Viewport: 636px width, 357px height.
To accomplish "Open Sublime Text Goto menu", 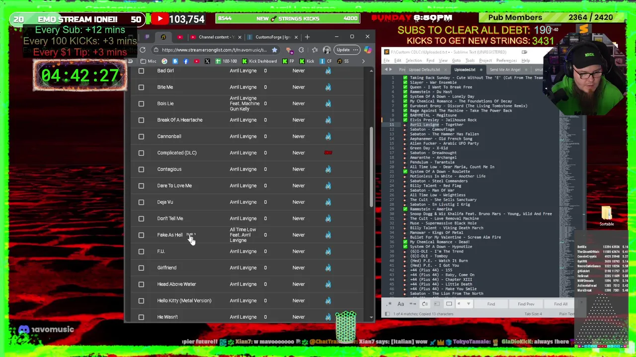I will point(456,60).
